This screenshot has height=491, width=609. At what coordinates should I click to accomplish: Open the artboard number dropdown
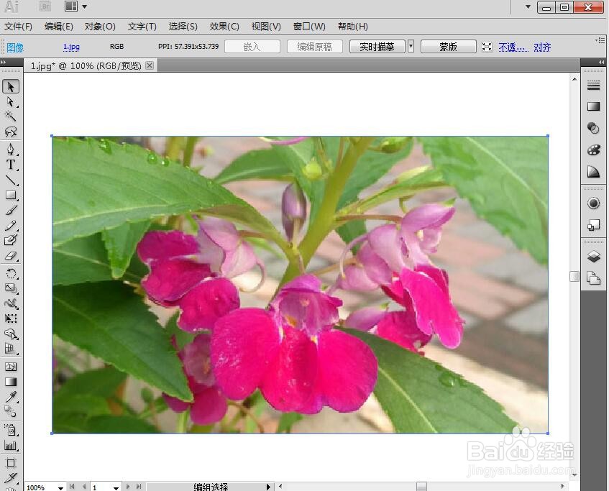(116, 487)
